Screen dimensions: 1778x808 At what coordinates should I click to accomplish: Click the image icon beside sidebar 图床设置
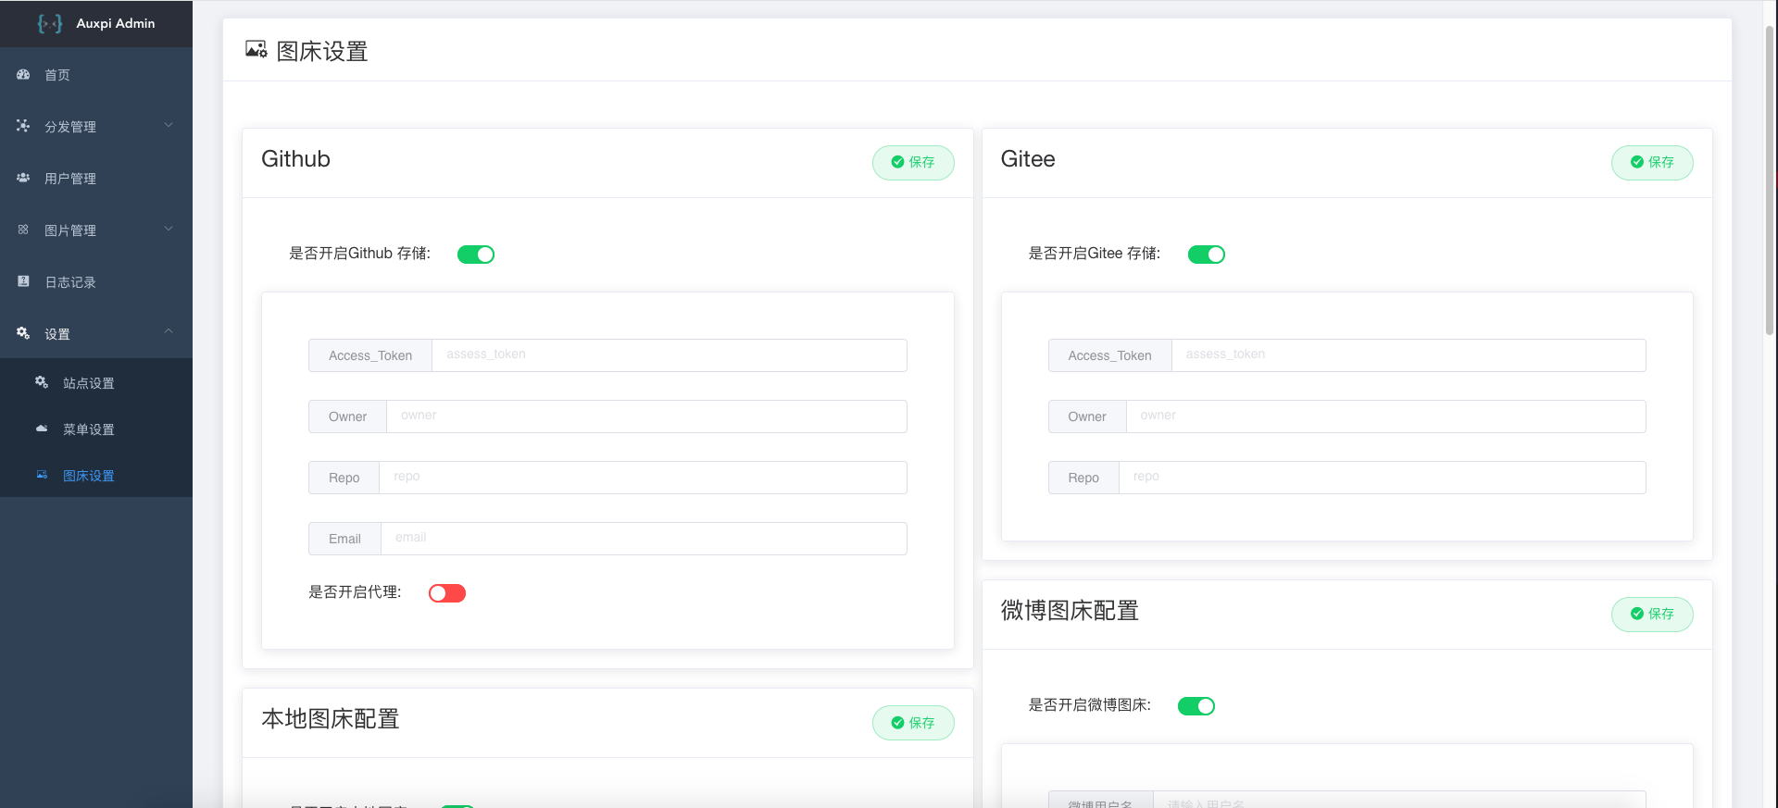pos(42,474)
